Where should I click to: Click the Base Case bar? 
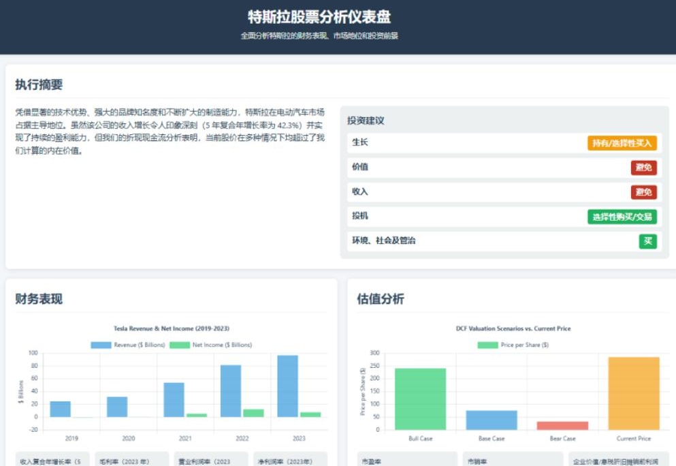[492, 420]
